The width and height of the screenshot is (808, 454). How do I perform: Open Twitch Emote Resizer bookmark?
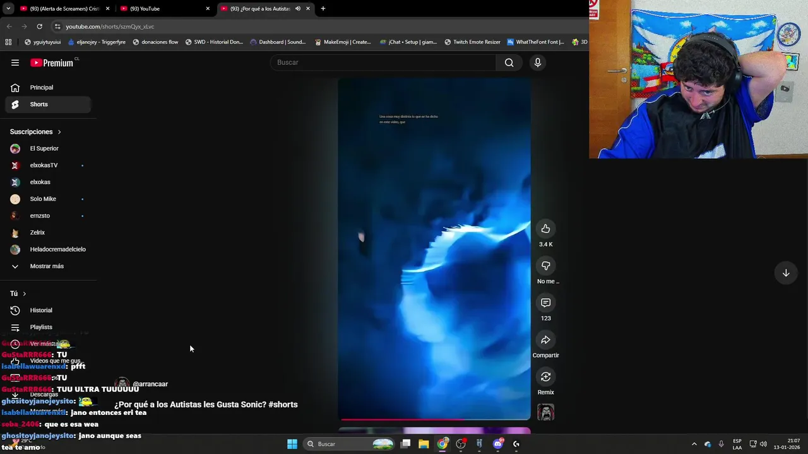click(472, 42)
